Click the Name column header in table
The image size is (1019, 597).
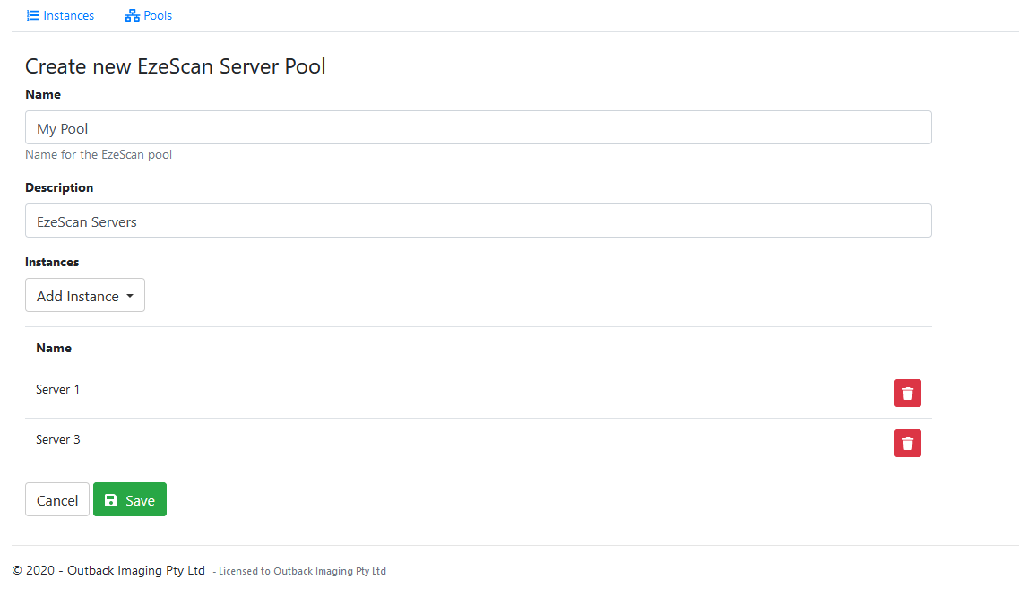coord(54,348)
